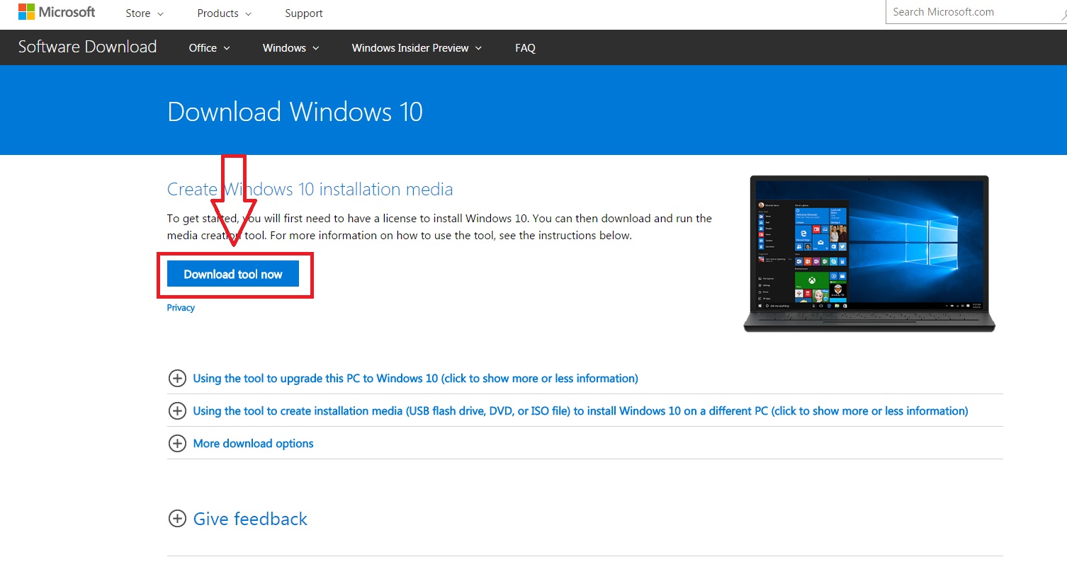
Task: Open the Support menu item
Action: tap(303, 13)
